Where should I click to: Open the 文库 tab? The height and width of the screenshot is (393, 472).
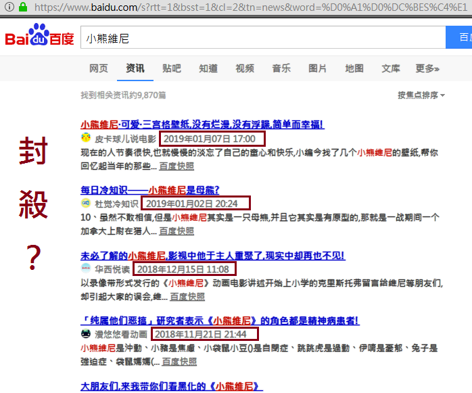tap(391, 68)
